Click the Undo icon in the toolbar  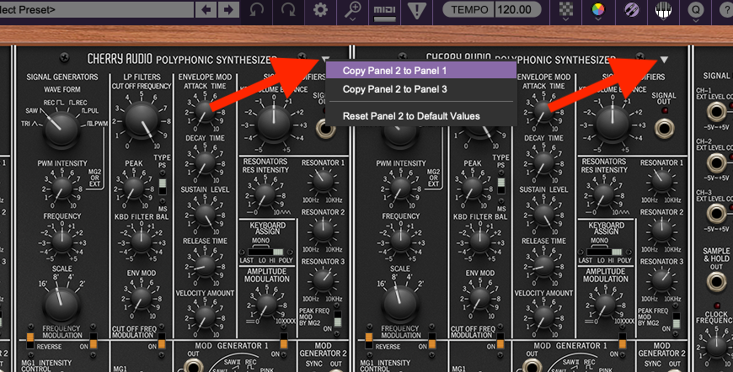tap(257, 9)
